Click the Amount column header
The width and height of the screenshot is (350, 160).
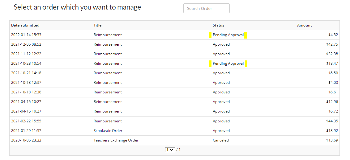[304, 25]
